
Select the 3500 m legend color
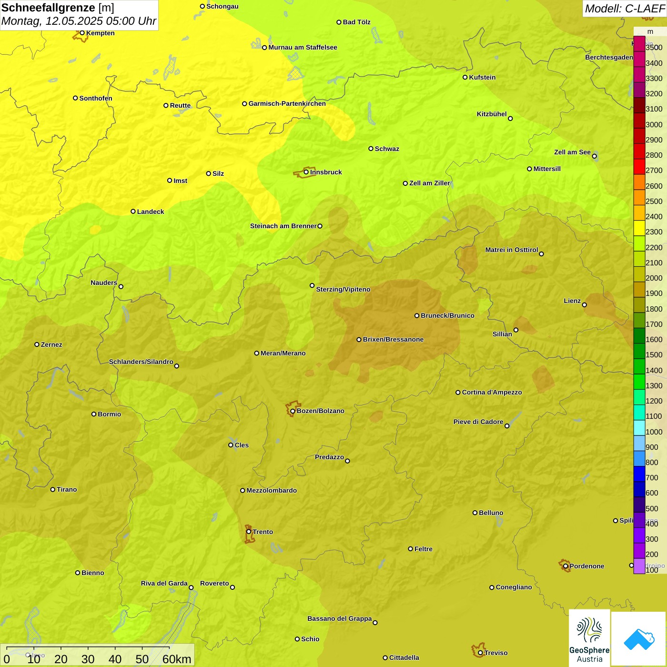point(639,44)
